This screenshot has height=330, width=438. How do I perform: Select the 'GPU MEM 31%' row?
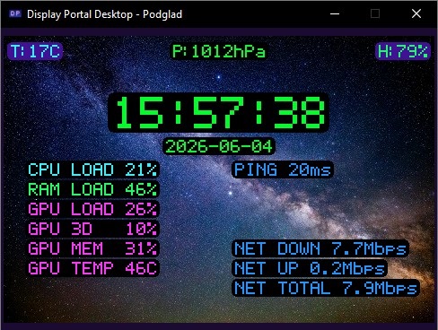(92, 248)
